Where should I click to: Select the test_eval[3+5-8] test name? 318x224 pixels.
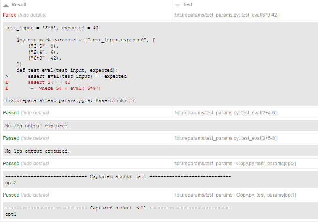coord(225,138)
